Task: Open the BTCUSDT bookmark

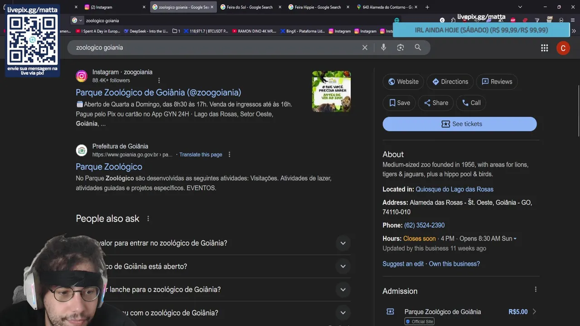Action: coord(205,31)
